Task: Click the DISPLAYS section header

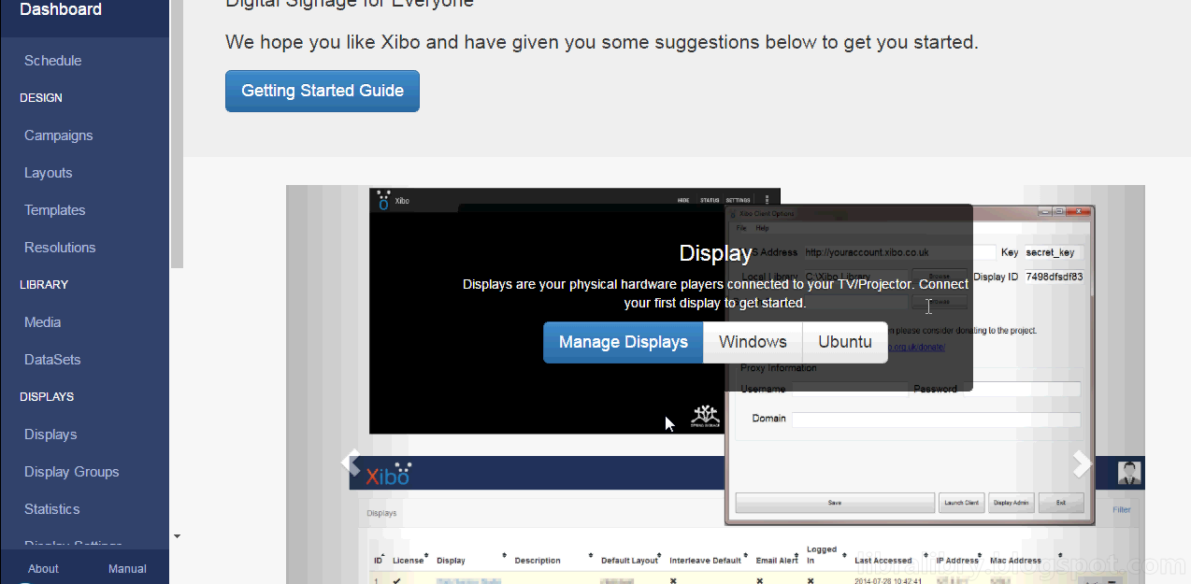Action: click(47, 397)
